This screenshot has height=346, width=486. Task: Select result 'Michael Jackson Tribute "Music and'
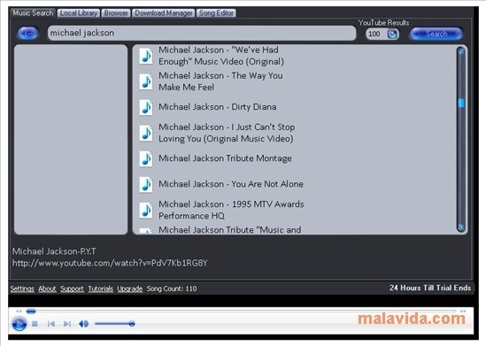229,230
